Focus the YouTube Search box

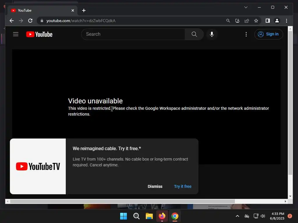(133, 34)
